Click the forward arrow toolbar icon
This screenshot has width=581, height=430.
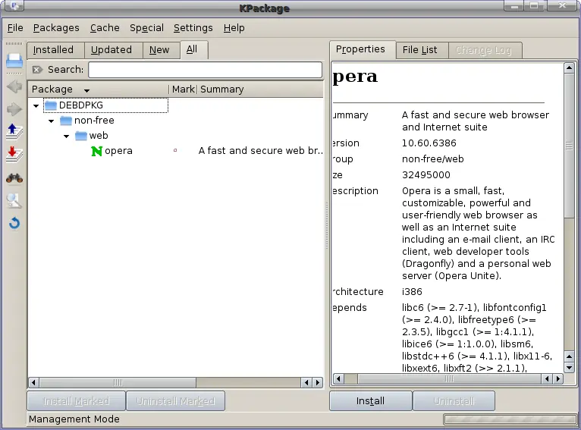coord(14,109)
